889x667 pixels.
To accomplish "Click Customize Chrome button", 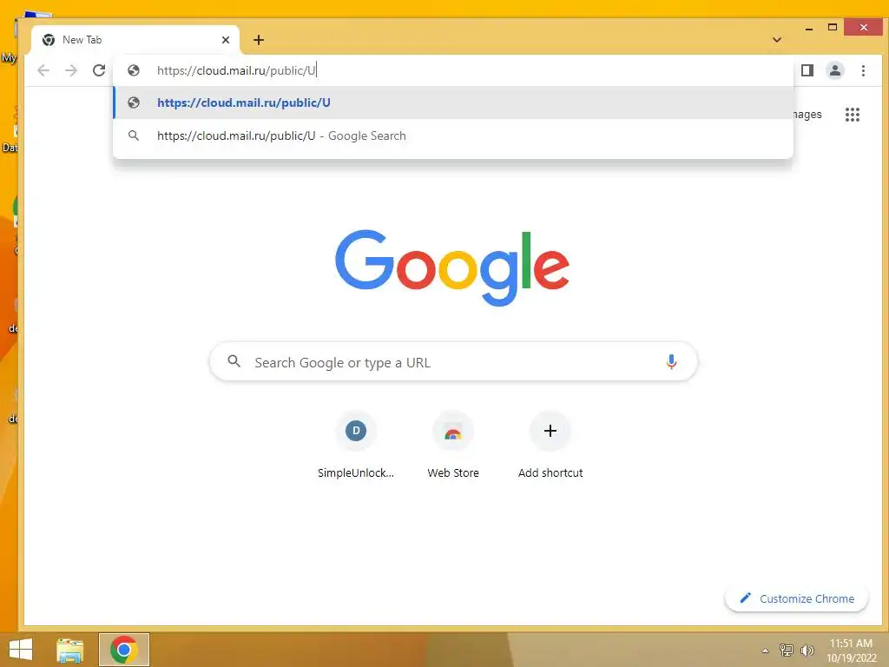I will point(796,598).
